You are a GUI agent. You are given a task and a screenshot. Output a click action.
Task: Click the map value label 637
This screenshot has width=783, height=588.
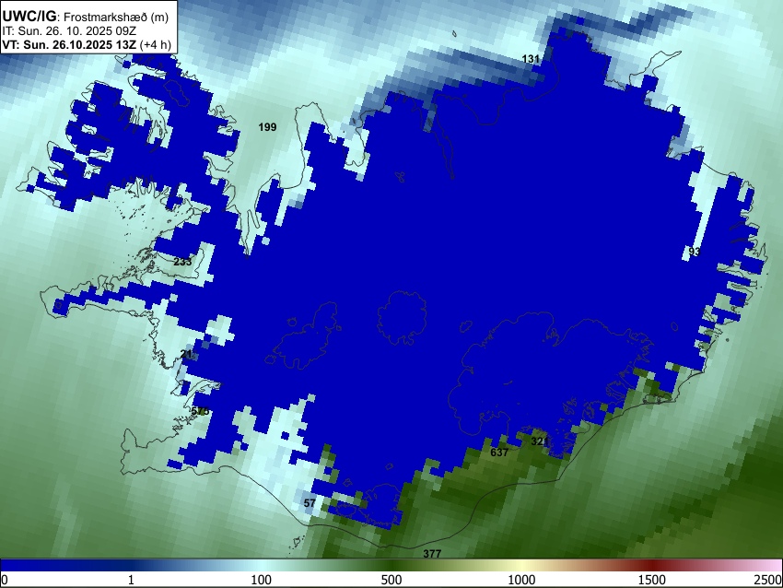pyautogui.click(x=499, y=453)
